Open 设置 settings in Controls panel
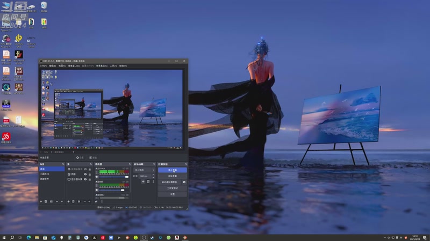430x241 pixels. coord(173,194)
